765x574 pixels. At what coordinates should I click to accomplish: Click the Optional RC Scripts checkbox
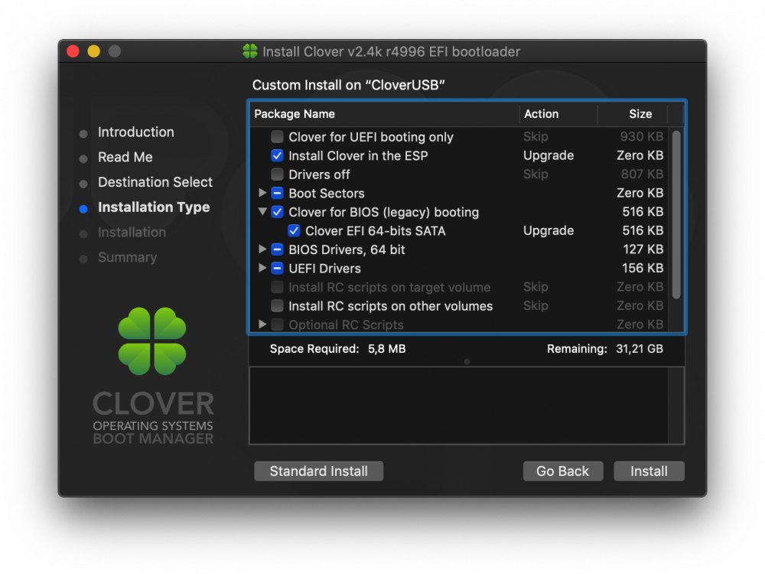277,325
